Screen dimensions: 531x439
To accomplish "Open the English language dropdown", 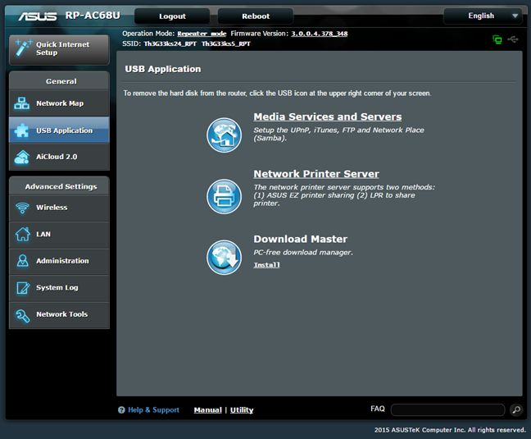I will [x=483, y=16].
